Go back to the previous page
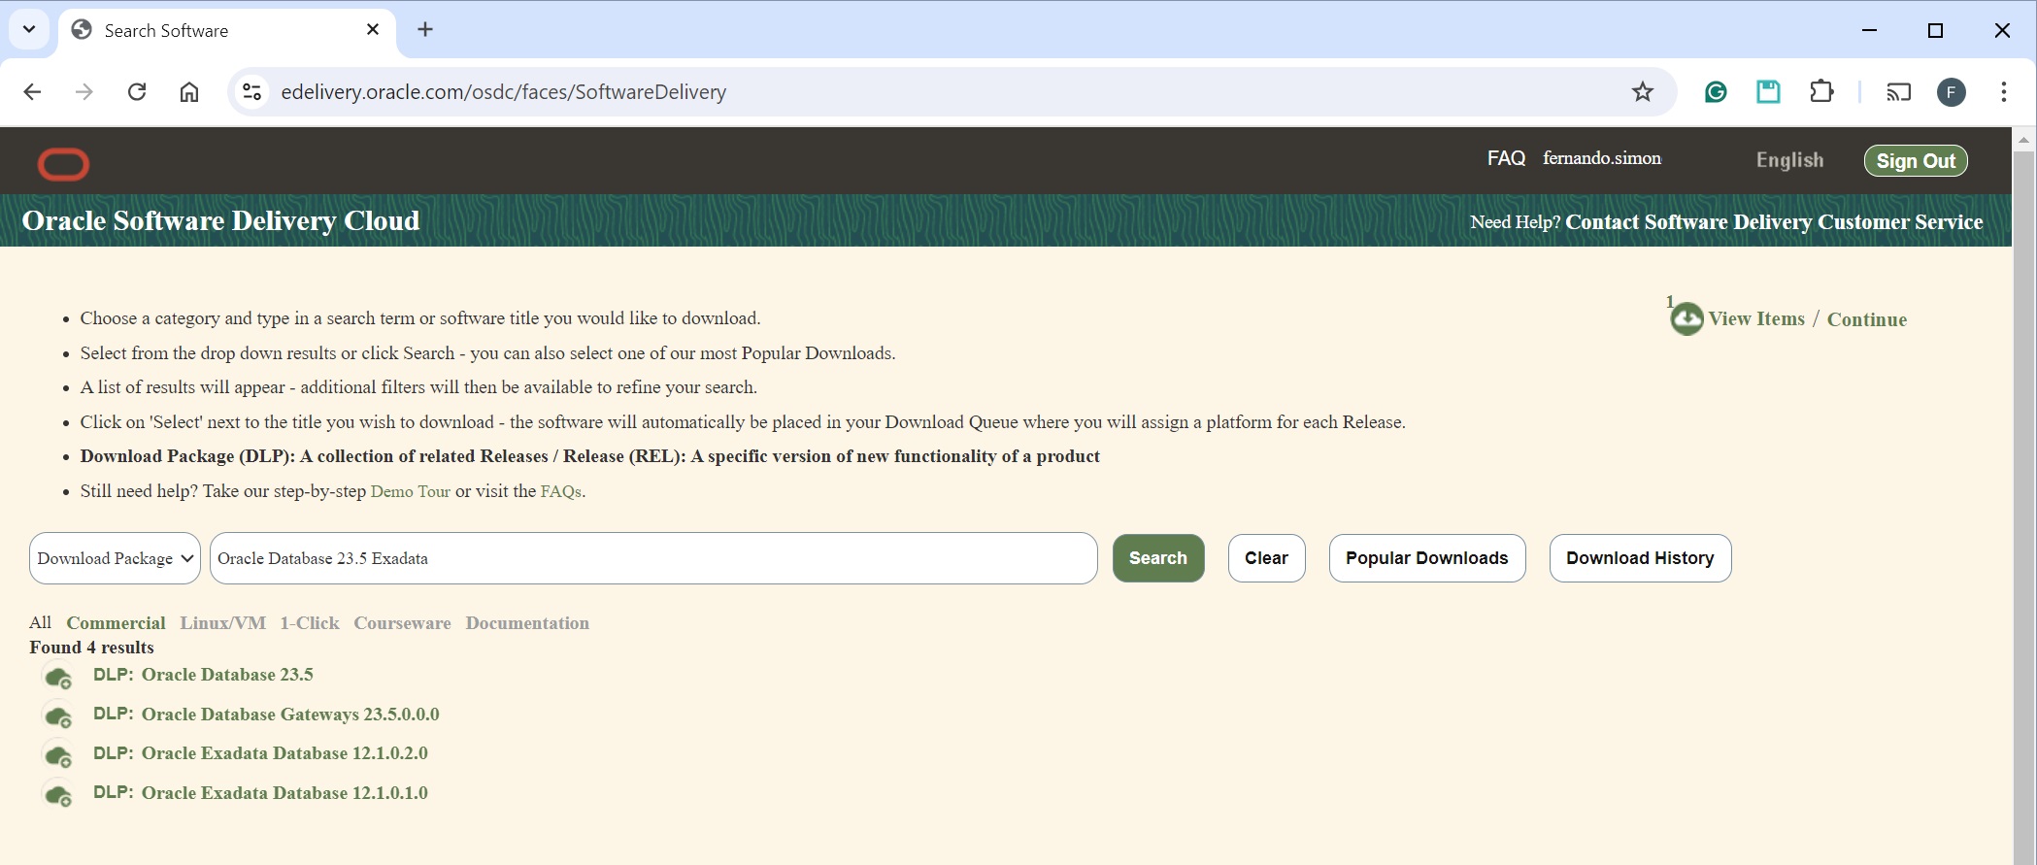The height and width of the screenshot is (865, 2037). tap(32, 92)
